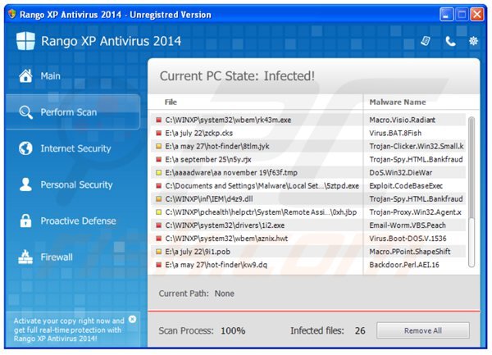Select file E:\a july 22\9i1.pob
Viewport: 492px width, 355px height.
click(x=198, y=252)
